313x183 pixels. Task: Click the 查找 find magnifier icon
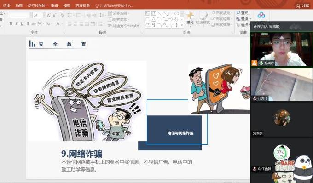coord(238,13)
